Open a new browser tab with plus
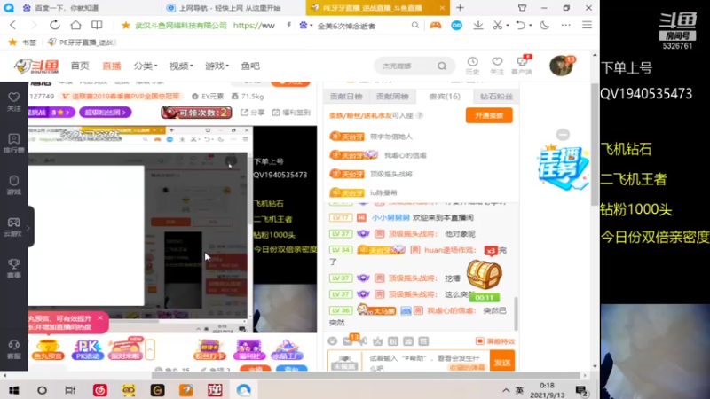The height and width of the screenshot is (399, 710). pyautogui.click(x=460, y=8)
